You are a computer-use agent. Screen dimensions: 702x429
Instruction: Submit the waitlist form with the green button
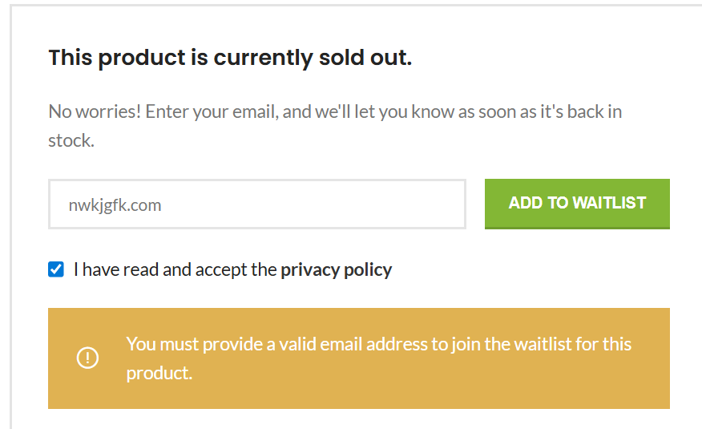coord(577,204)
